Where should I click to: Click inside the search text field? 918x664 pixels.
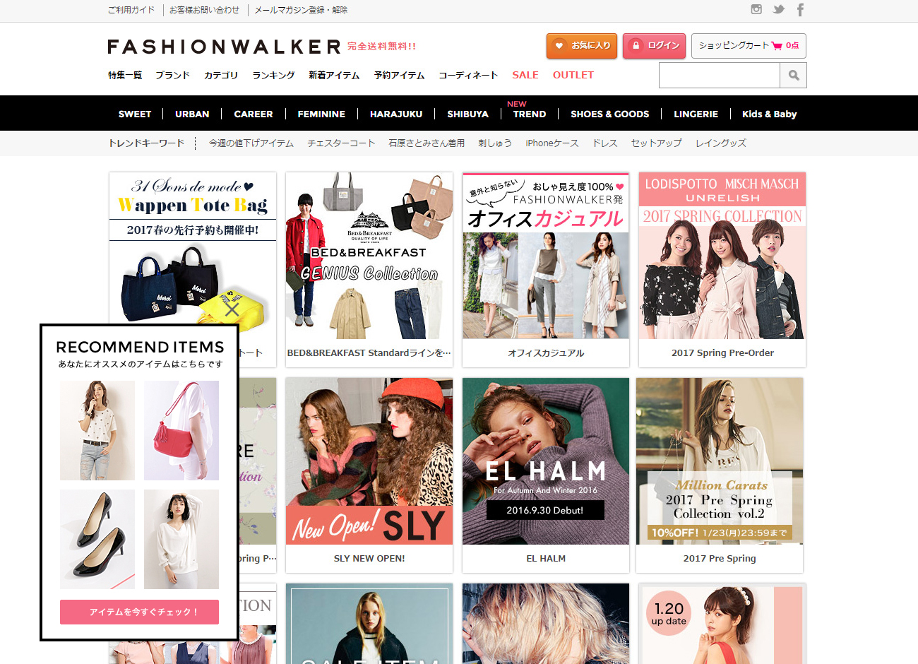719,75
